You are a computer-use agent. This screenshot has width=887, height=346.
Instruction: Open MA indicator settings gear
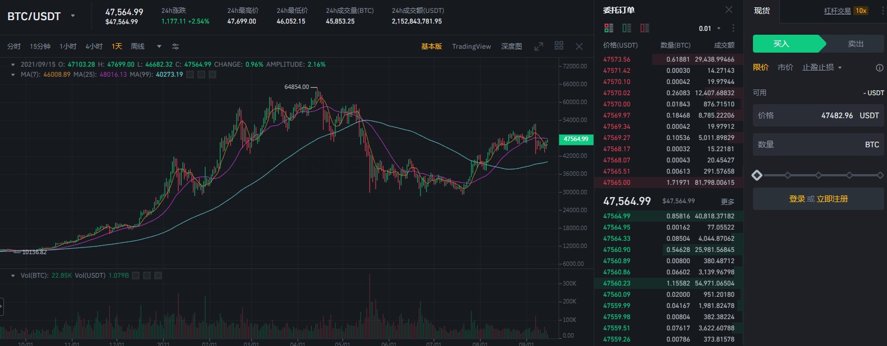(x=201, y=74)
